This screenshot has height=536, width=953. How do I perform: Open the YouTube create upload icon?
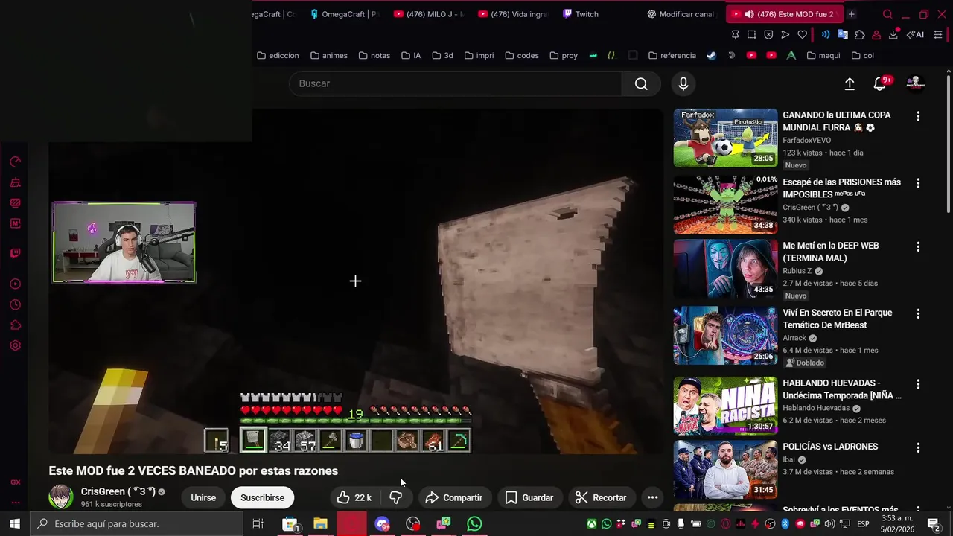(x=850, y=84)
